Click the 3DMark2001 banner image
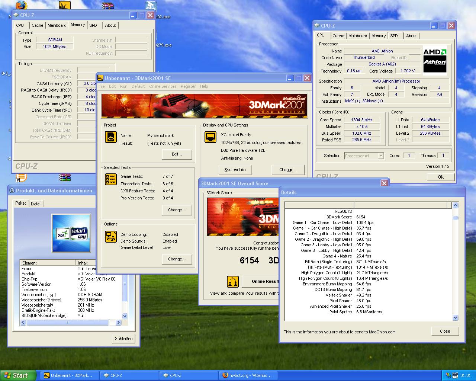 coord(204,106)
